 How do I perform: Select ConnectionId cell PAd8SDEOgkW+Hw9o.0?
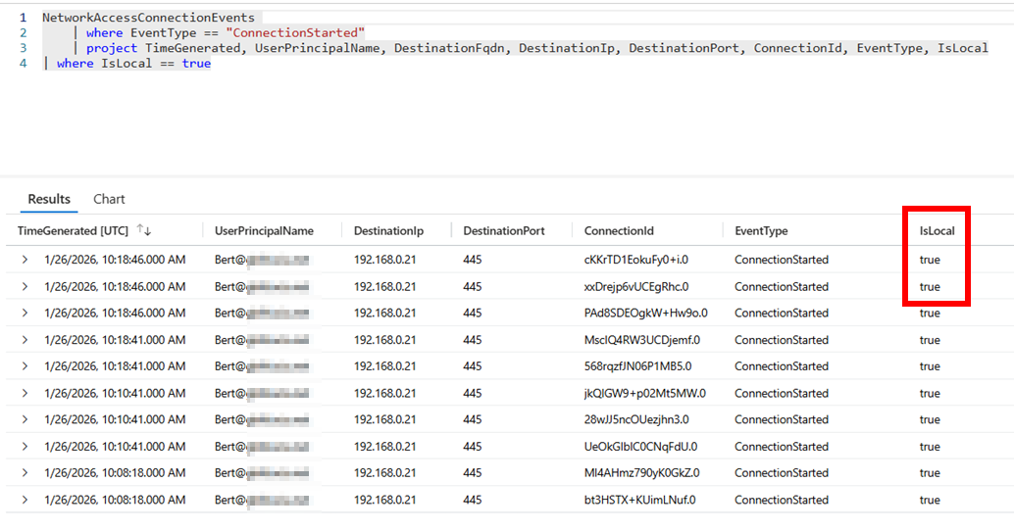[645, 313]
